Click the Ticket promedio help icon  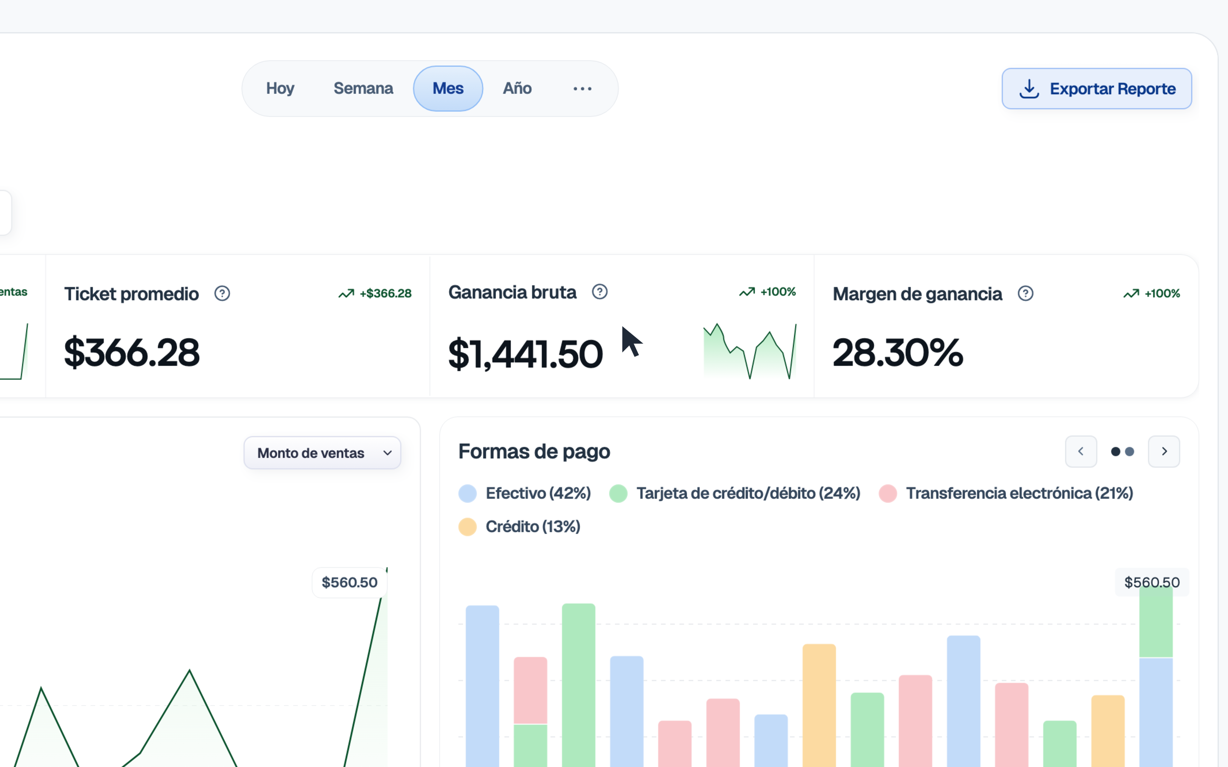tap(222, 293)
